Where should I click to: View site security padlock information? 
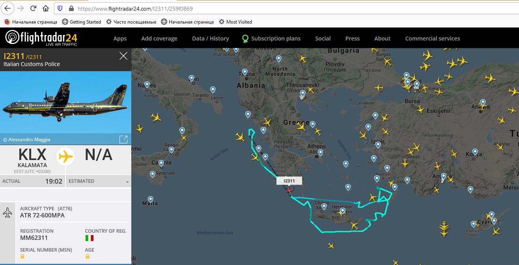point(71,8)
